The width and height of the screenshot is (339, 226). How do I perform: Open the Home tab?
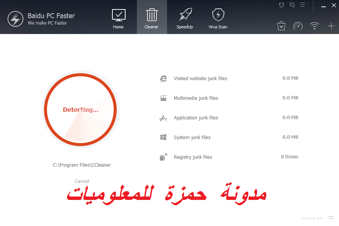coord(118,19)
